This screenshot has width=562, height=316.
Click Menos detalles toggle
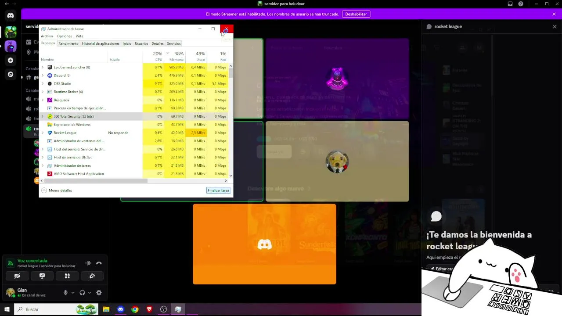point(57,190)
